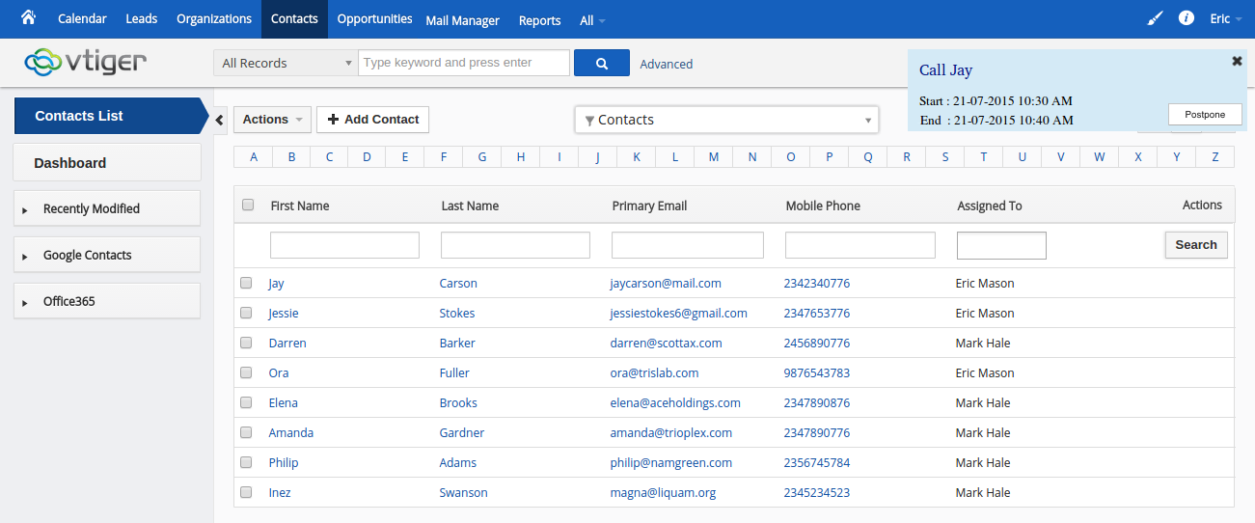Open the theme paintbrush icon

point(1155,19)
